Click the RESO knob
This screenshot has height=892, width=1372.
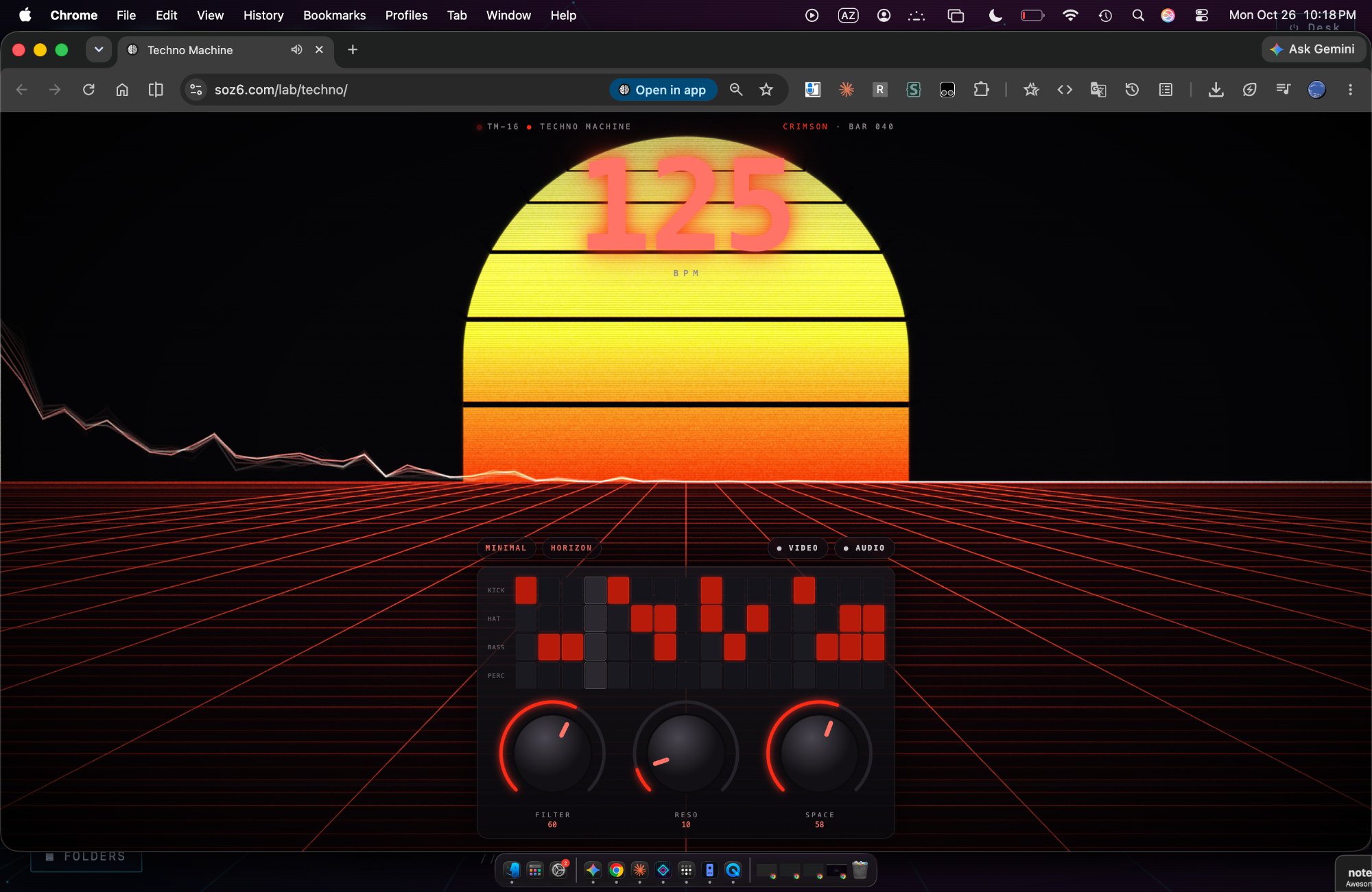pos(686,752)
